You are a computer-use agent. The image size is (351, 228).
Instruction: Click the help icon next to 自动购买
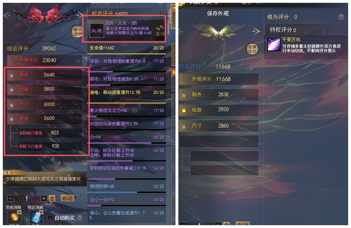80,218
